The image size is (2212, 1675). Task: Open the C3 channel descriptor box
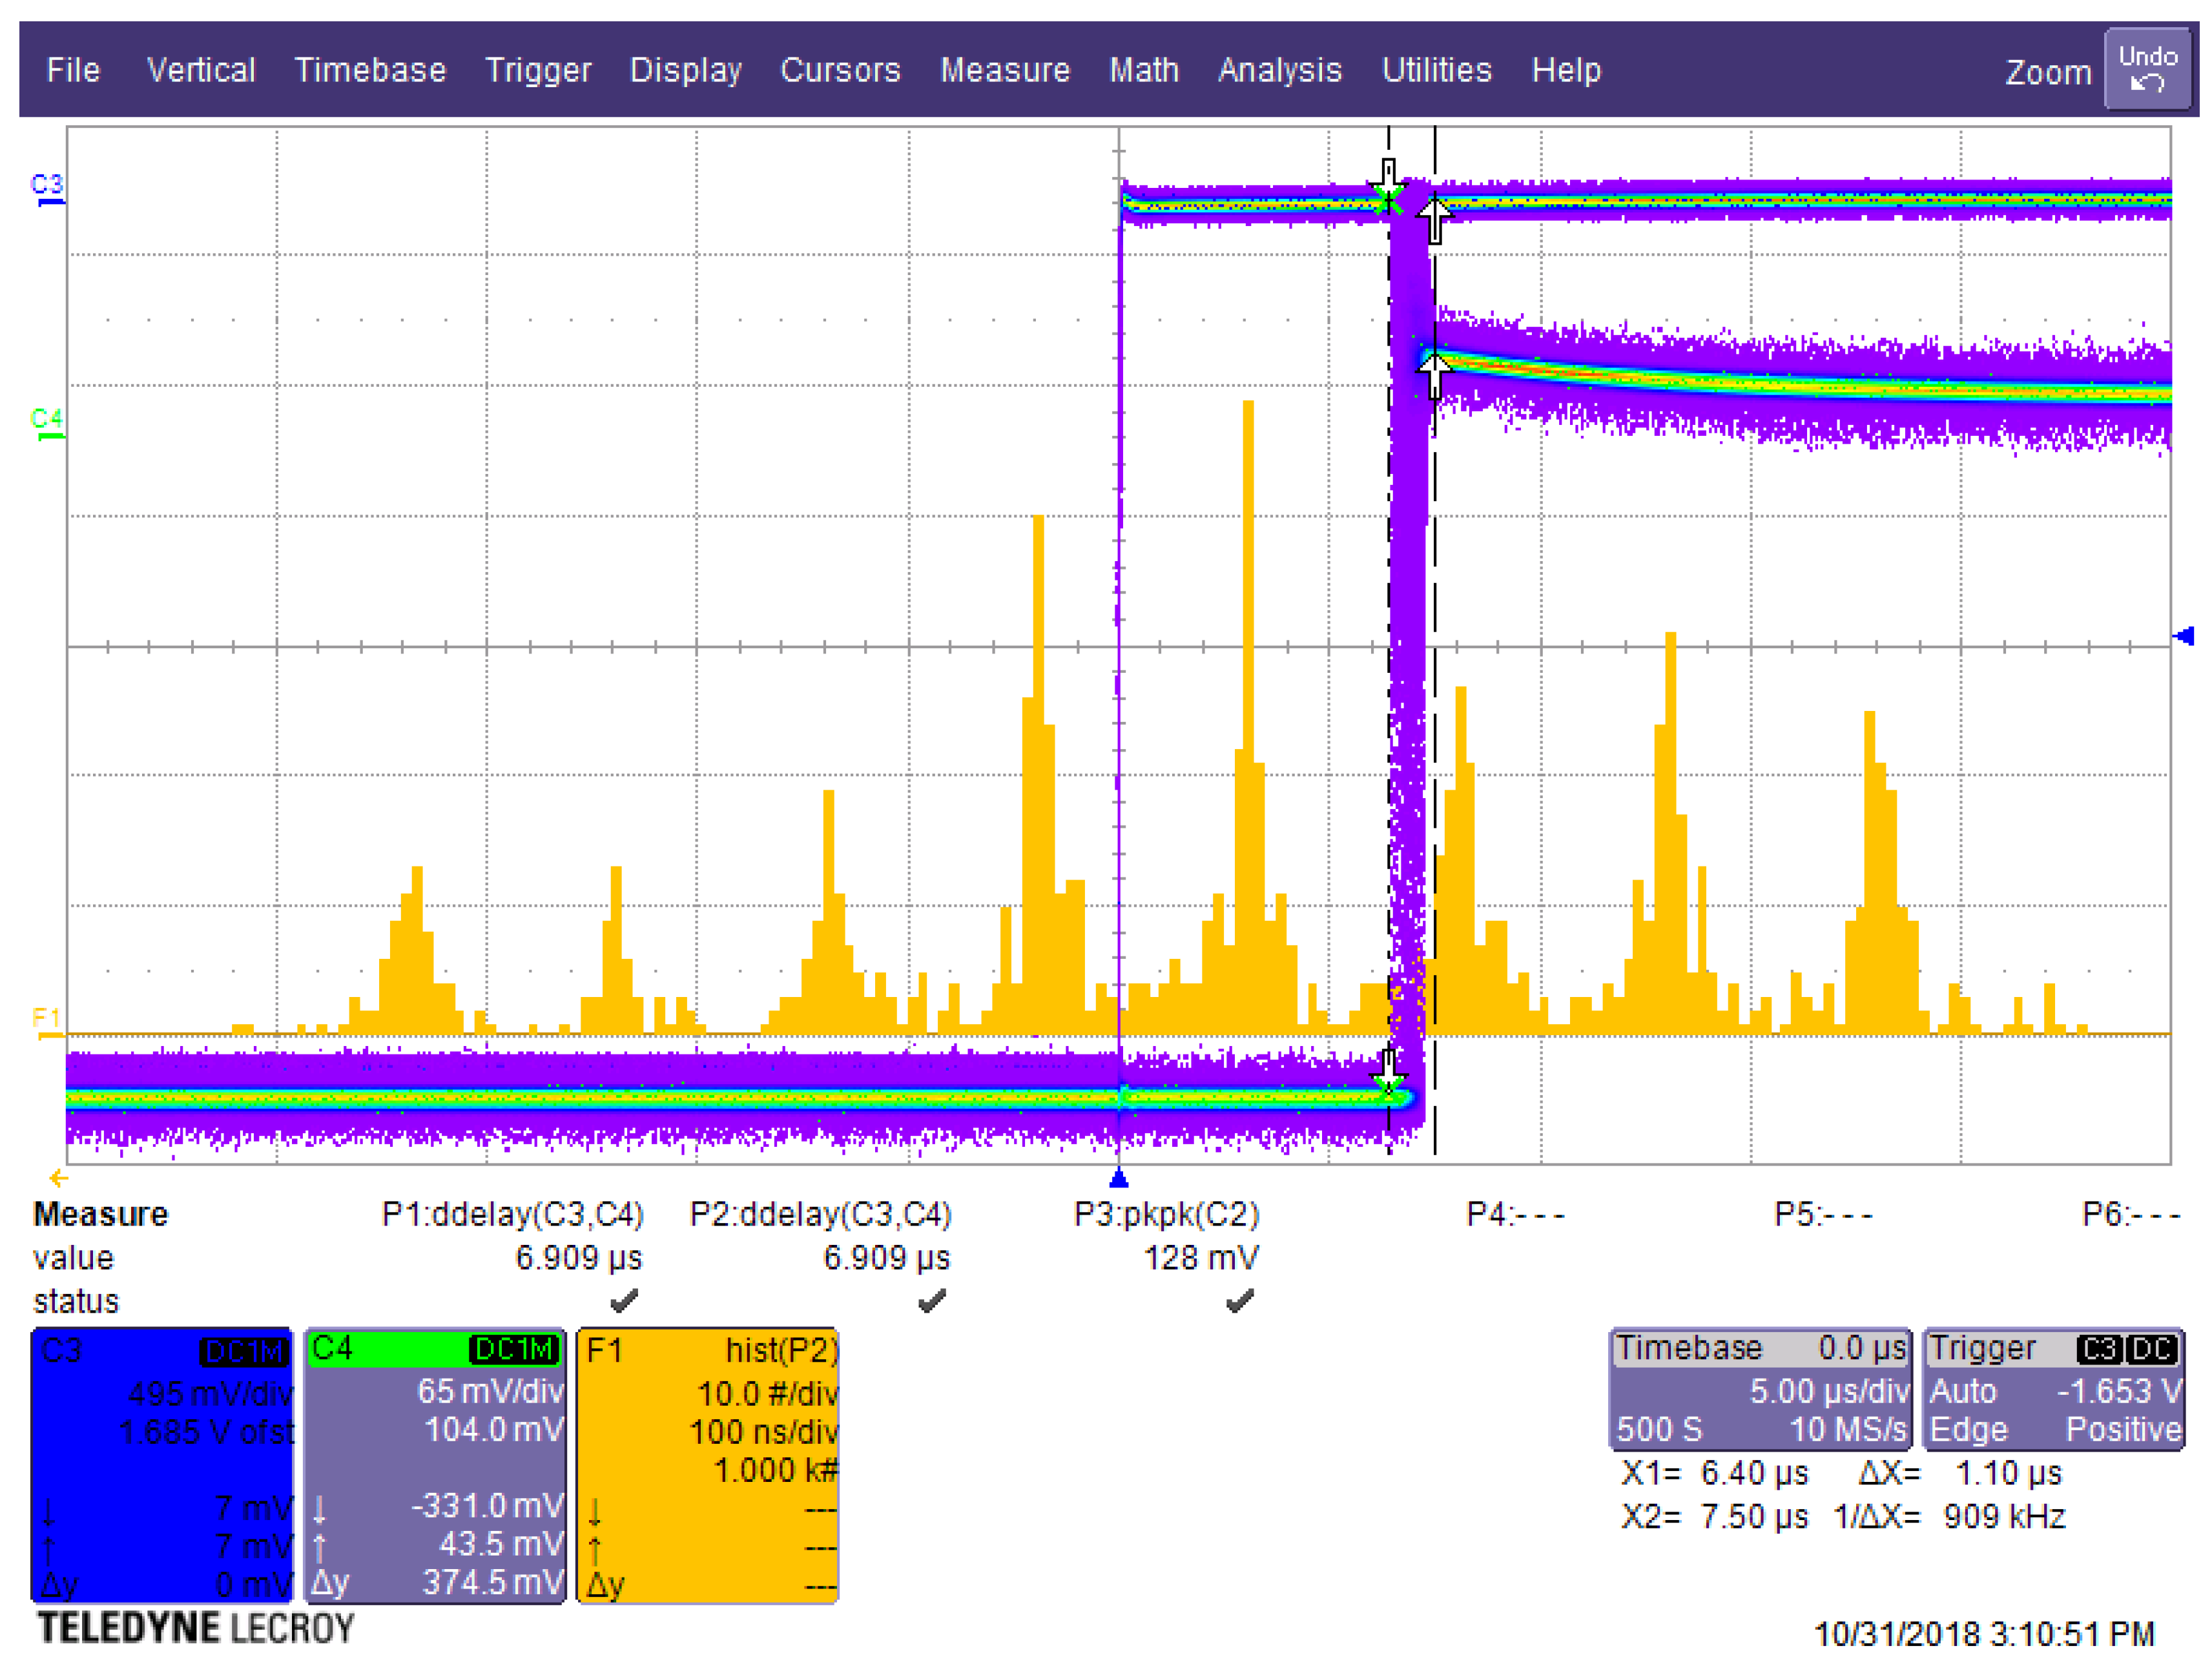[162, 1465]
